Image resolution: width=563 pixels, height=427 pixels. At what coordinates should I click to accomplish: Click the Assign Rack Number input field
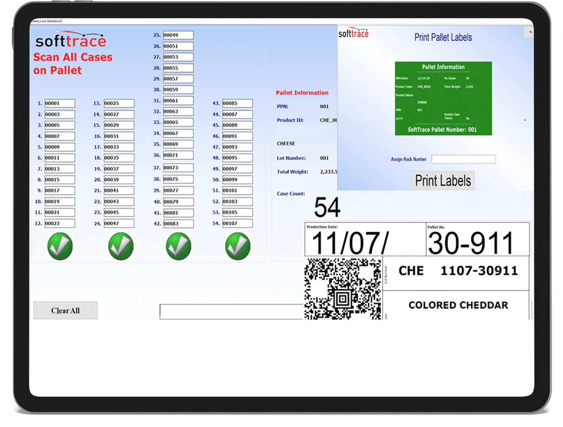pyautogui.click(x=463, y=159)
